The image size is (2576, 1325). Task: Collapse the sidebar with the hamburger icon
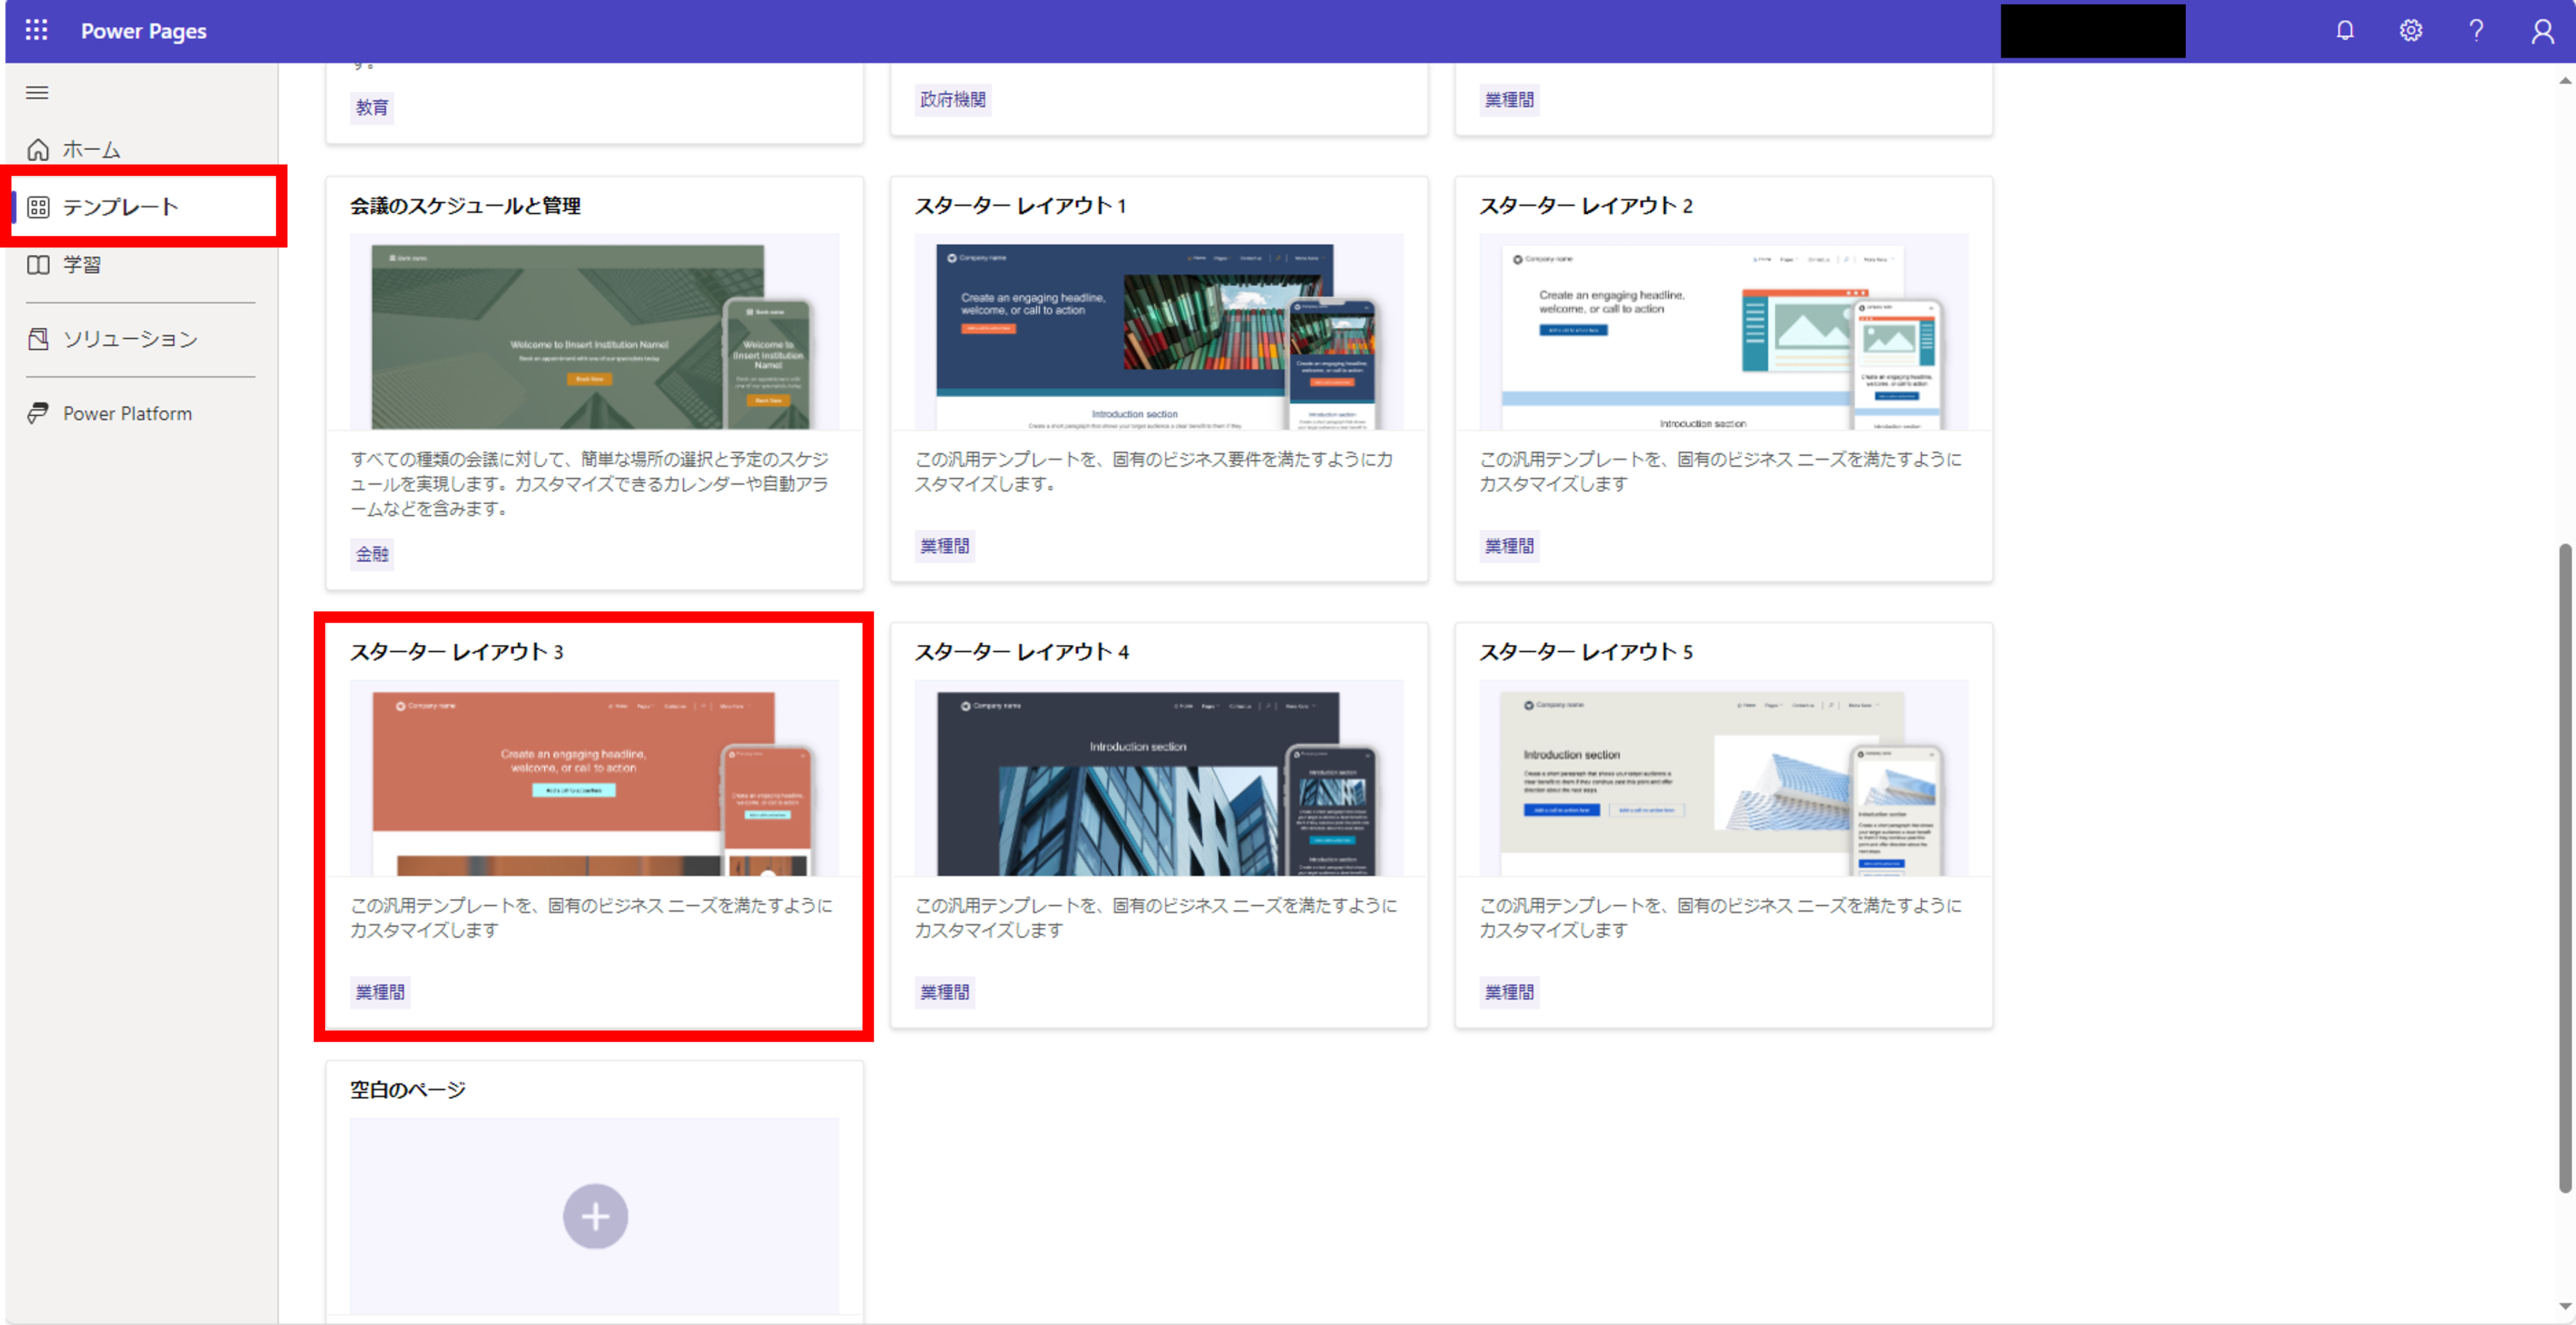(37, 93)
